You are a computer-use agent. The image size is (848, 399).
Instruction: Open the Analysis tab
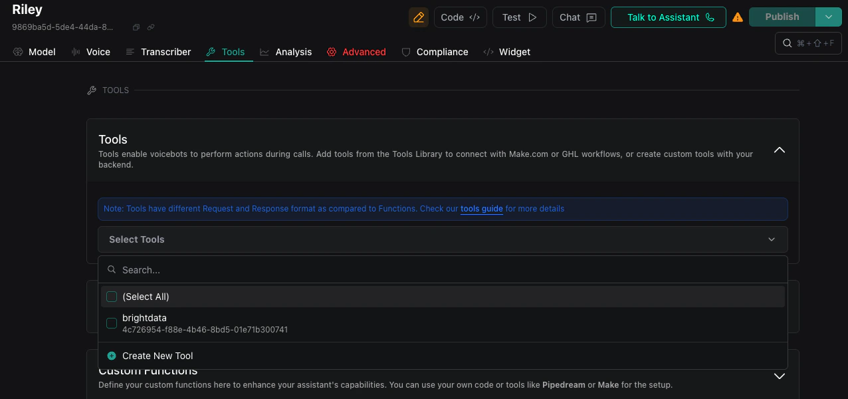point(294,51)
